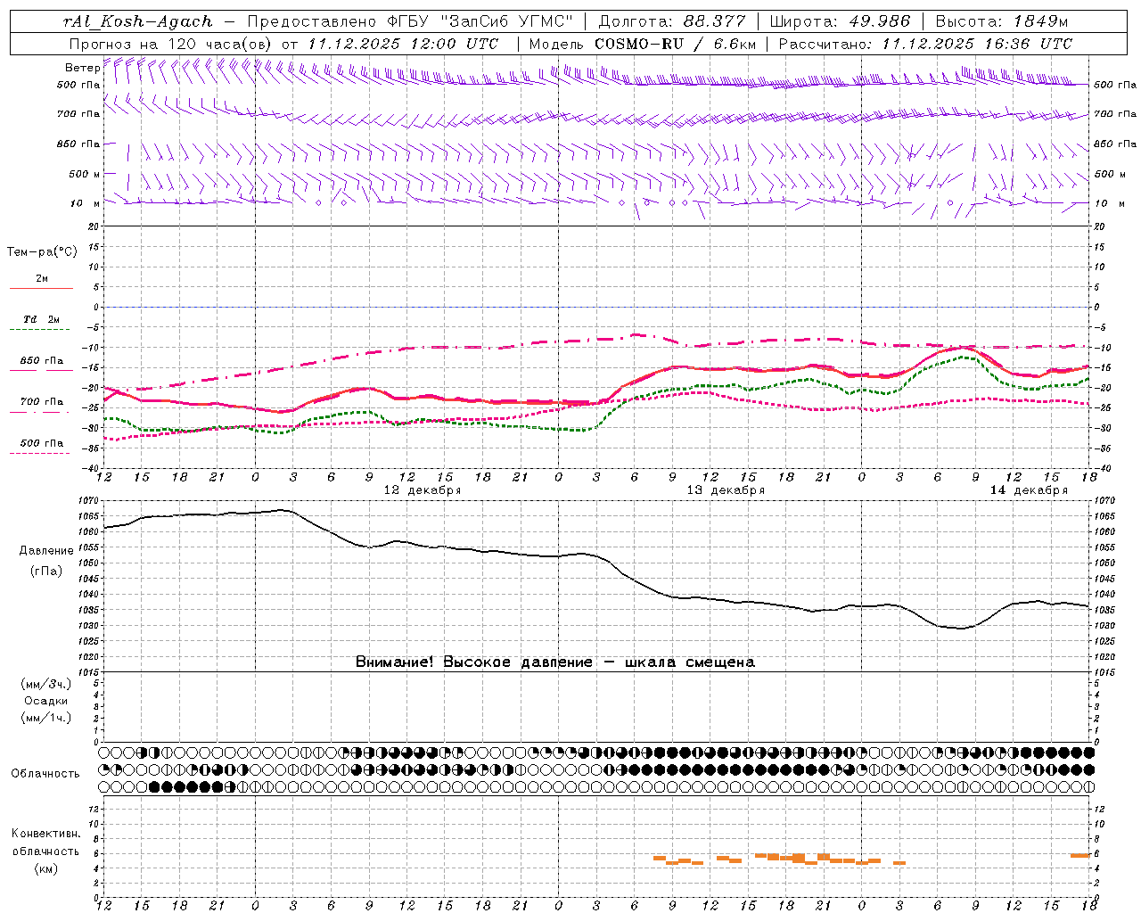Select the Тем-ра(°C) axis title

pyautogui.click(x=42, y=252)
